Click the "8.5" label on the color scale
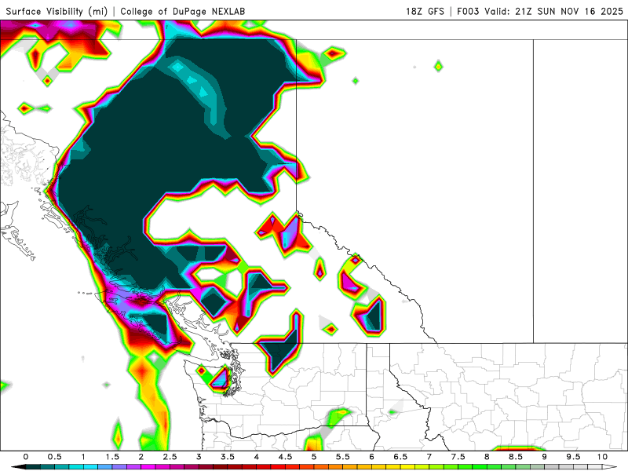The width and height of the screenshot is (628, 471). 516,457
